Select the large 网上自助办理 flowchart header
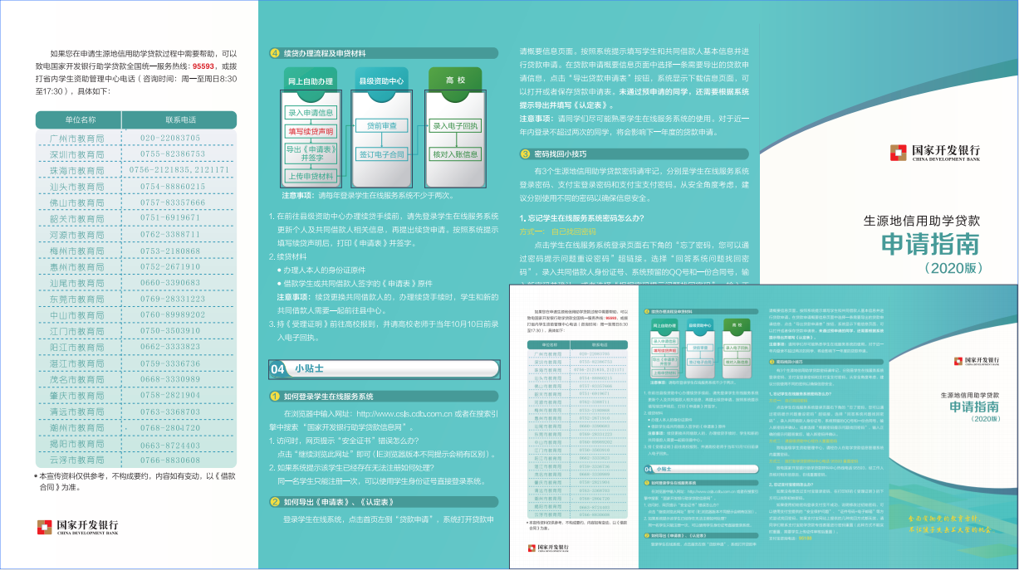Viewport: 1019px width, 570px height. 311,80
